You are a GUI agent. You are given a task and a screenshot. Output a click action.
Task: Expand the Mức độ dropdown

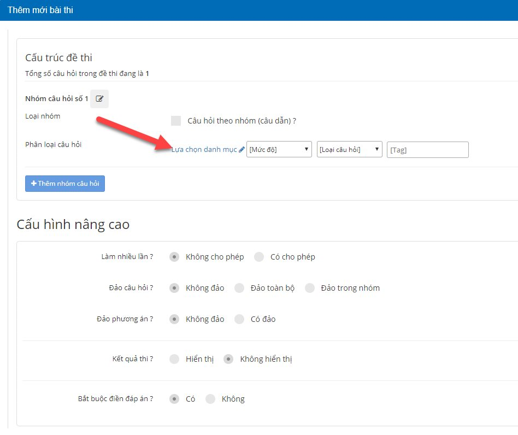point(279,150)
